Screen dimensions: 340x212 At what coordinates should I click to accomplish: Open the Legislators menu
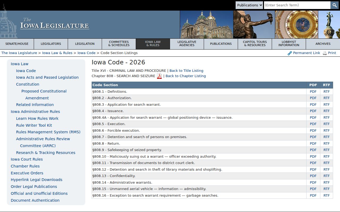click(x=51, y=44)
